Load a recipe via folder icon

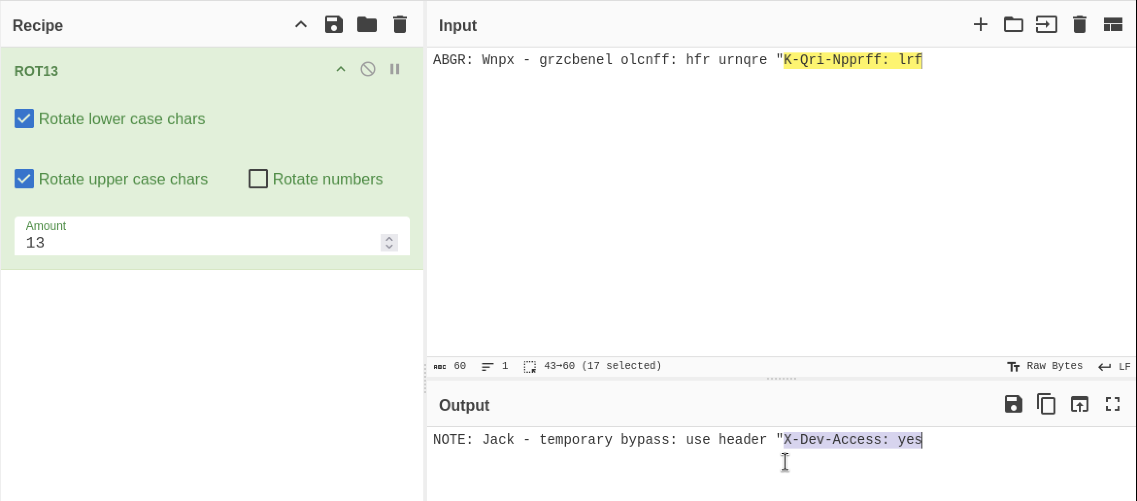[x=367, y=25]
